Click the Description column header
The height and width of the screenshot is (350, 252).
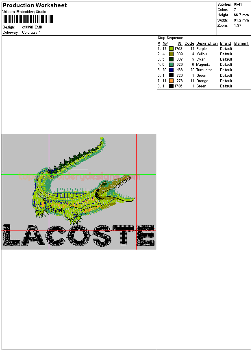[x=207, y=43]
